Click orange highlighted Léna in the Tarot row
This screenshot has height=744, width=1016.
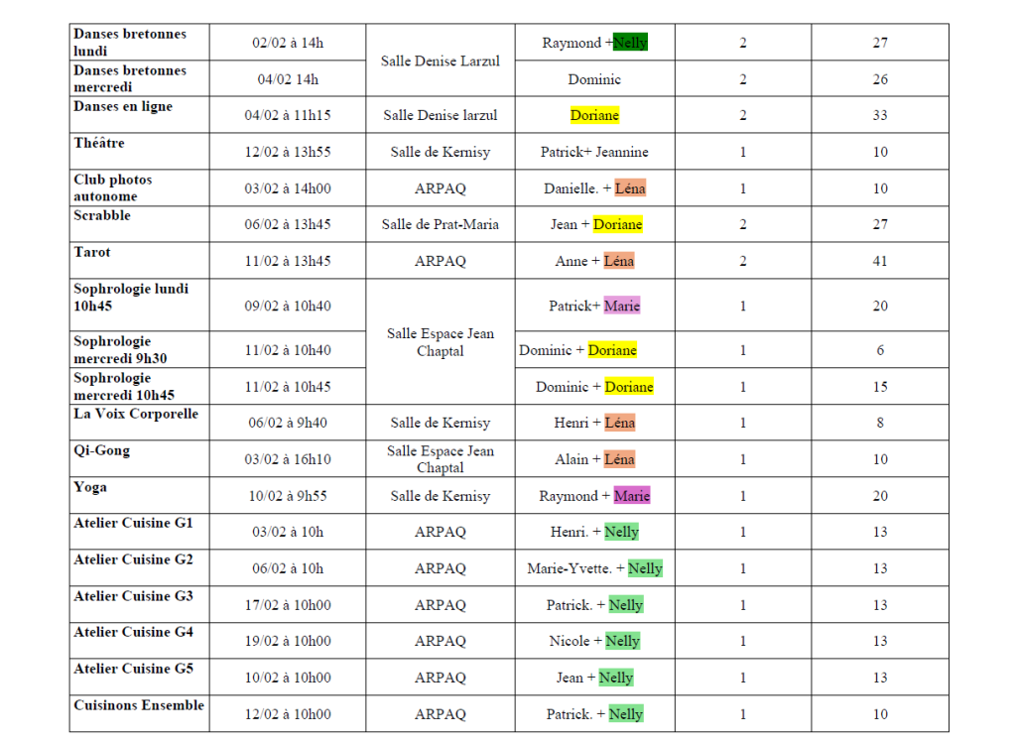click(619, 262)
